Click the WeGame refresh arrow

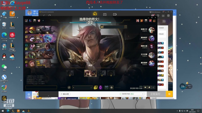49,15
